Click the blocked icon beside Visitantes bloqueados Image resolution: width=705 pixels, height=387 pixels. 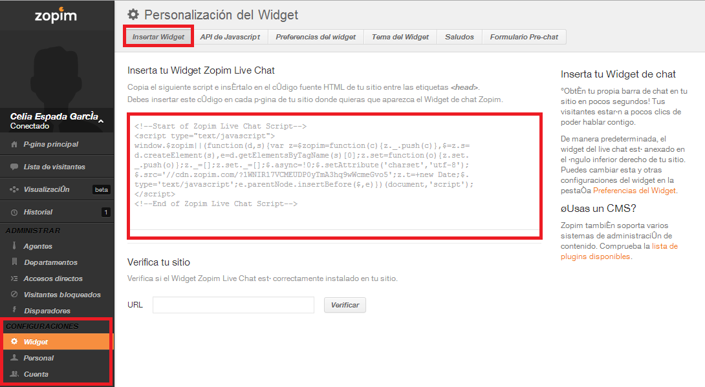(x=14, y=295)
